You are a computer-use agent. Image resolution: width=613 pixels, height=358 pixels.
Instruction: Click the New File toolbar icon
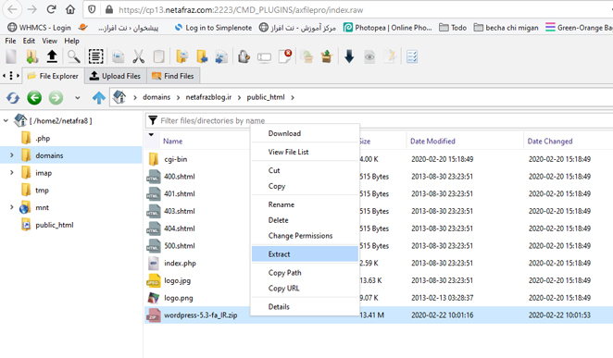(x=11, y=56)
